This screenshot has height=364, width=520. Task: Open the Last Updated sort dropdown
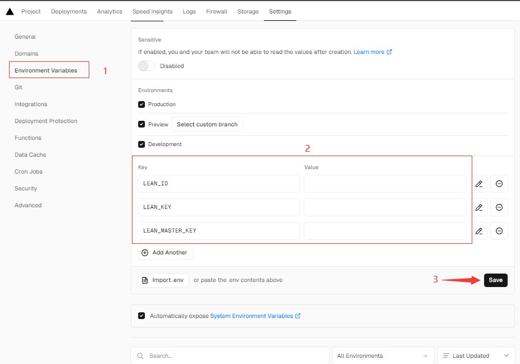point(476,356)
